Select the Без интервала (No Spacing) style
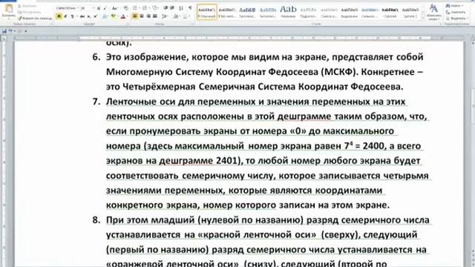 point(227,12)
